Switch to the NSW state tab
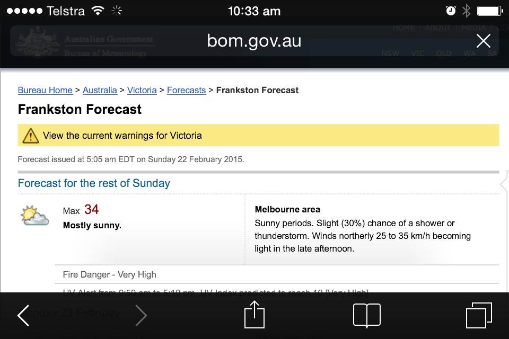509x339 pixels. (390, 53)
